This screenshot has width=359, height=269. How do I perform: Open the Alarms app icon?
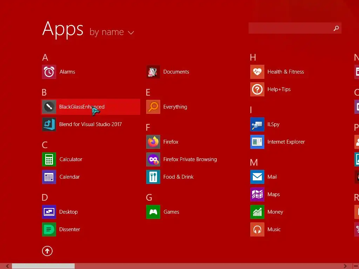tap(49, 72)
